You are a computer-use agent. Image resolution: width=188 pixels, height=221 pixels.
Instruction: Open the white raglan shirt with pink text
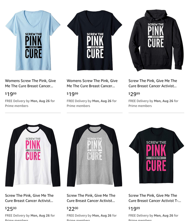[x=33, y=155]
